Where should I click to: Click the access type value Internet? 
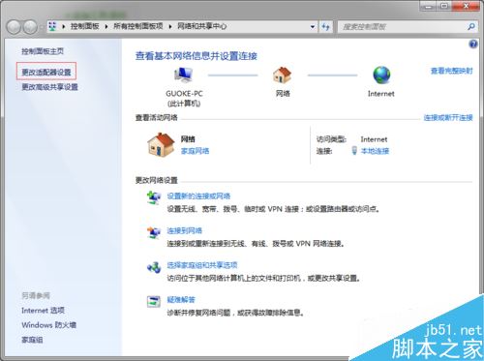pyautogui.click(x=374, y=139)
